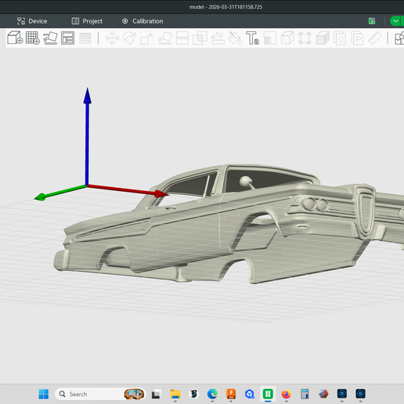
Task: Select the Cut tool
Action: click(182, 38)
